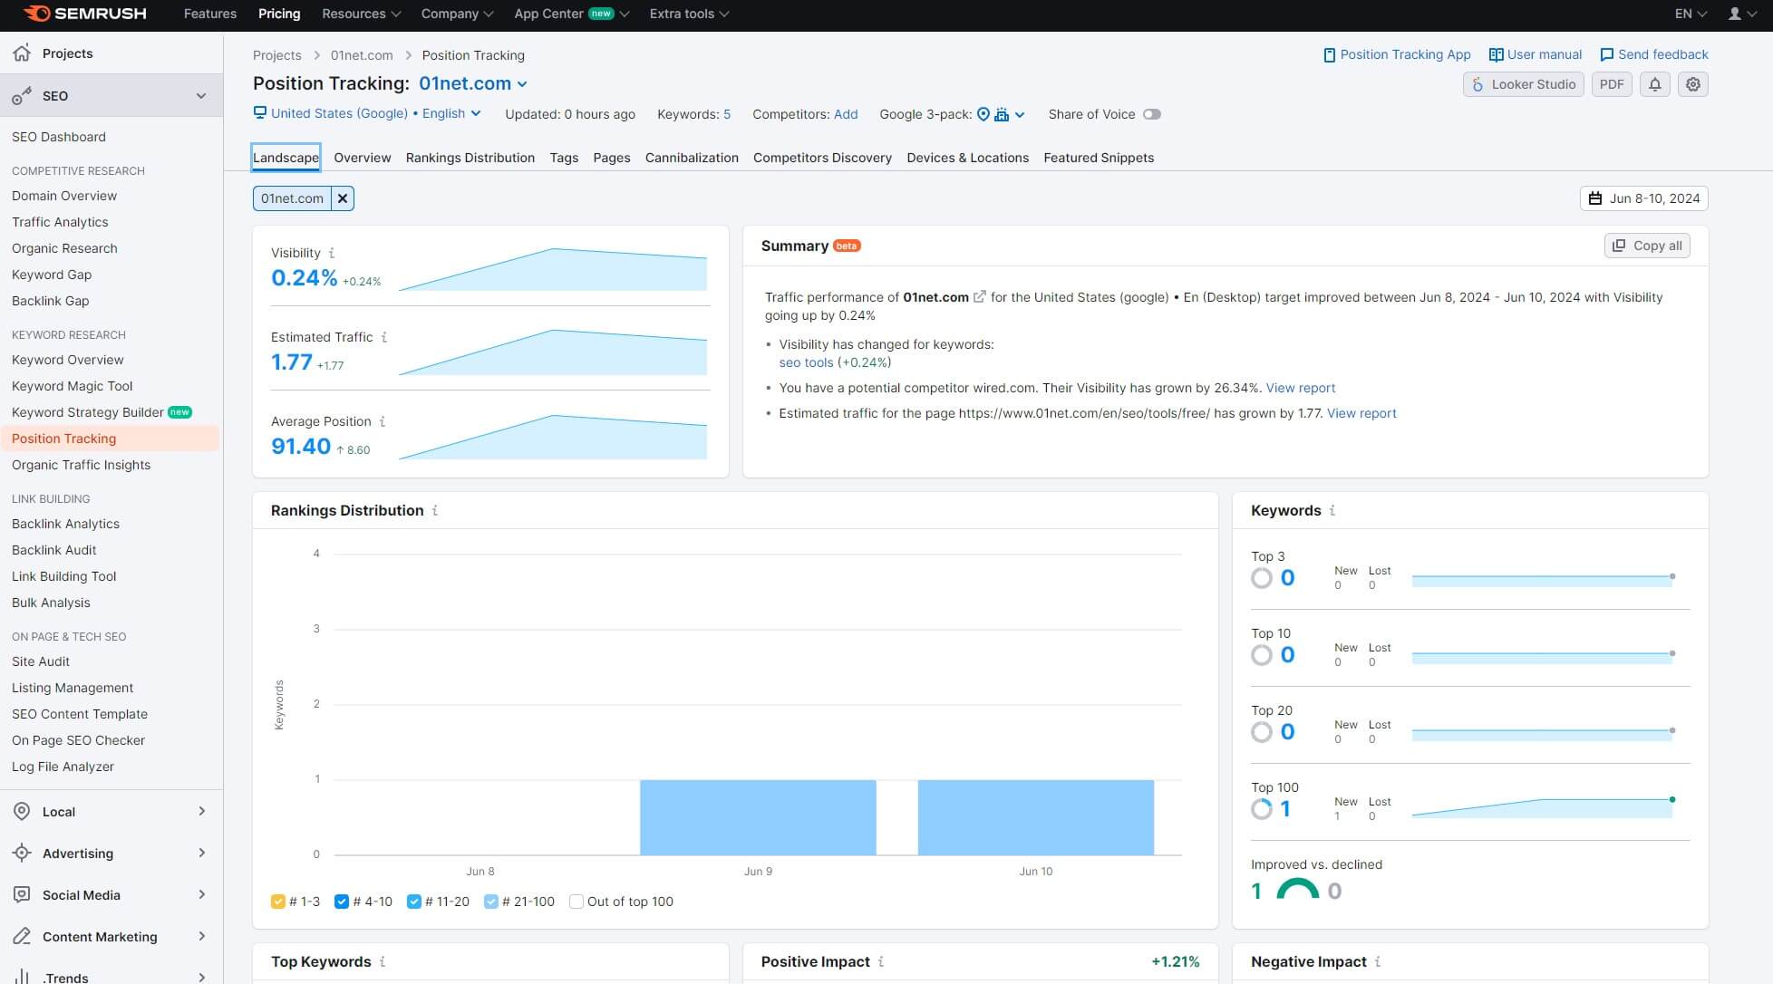This screenshot has height=984, width=1773.
Task: Expand the Content Marketing section
Action: pos(201,936)
